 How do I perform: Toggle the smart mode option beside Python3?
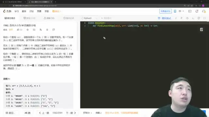pyautogui.click(x=106, y=18)
